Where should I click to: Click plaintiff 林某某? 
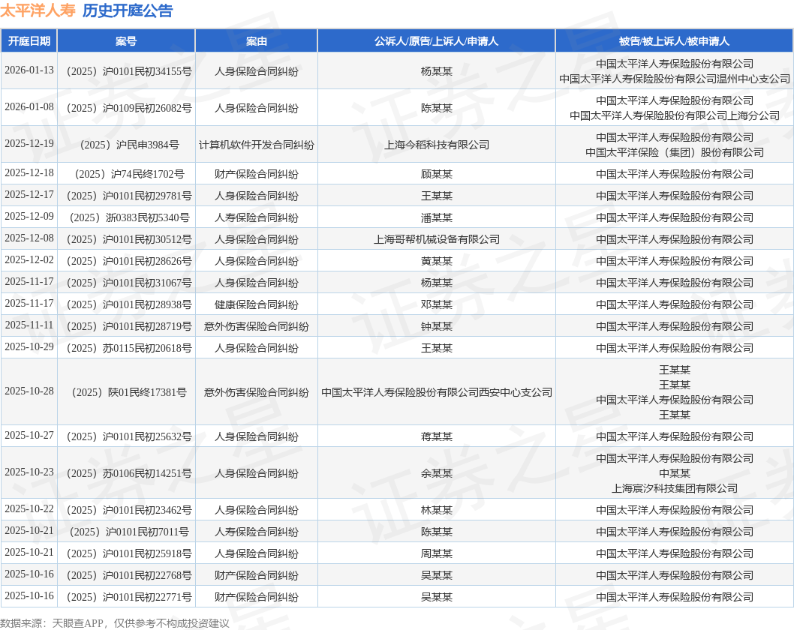tap(437, 510)
